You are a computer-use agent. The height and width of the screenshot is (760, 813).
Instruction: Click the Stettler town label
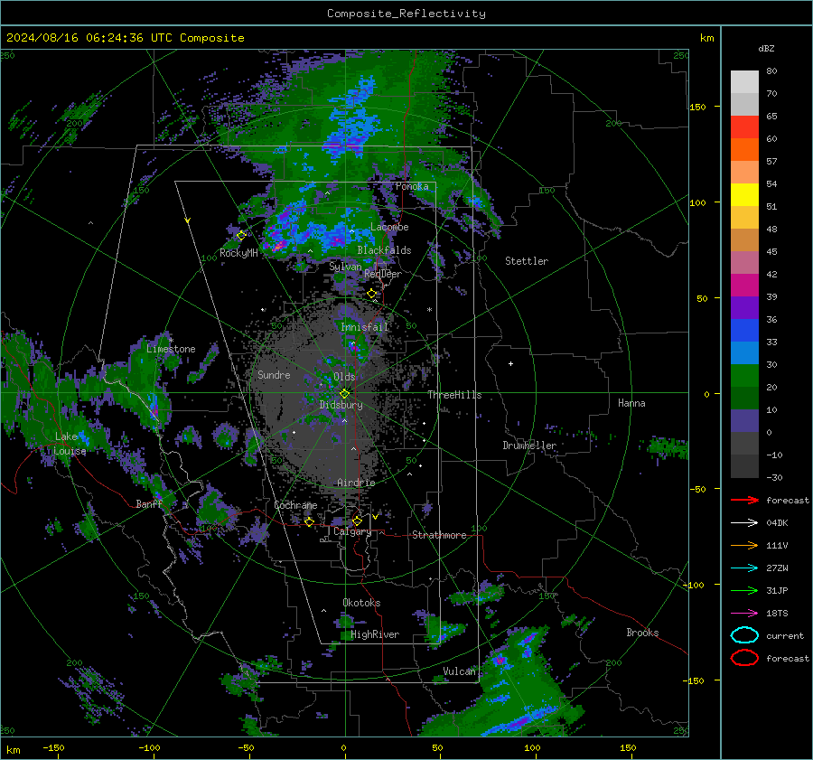527,261
